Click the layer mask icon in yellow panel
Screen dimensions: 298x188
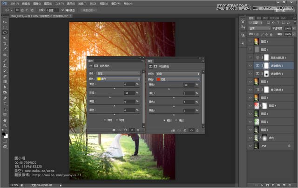point(96,66)
